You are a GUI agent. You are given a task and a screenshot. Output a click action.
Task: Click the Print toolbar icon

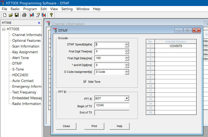24,15
